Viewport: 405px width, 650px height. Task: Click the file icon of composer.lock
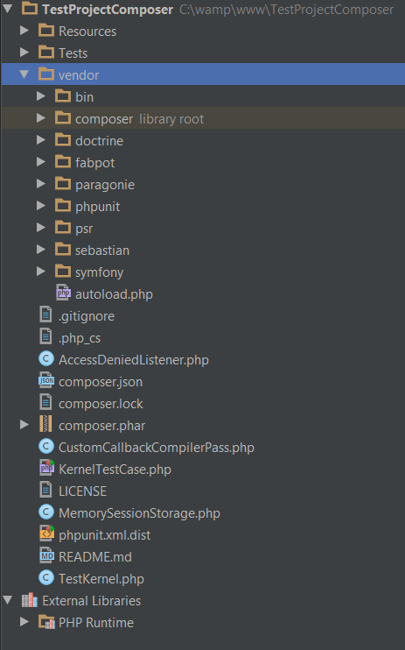click(x=45, y=402)
